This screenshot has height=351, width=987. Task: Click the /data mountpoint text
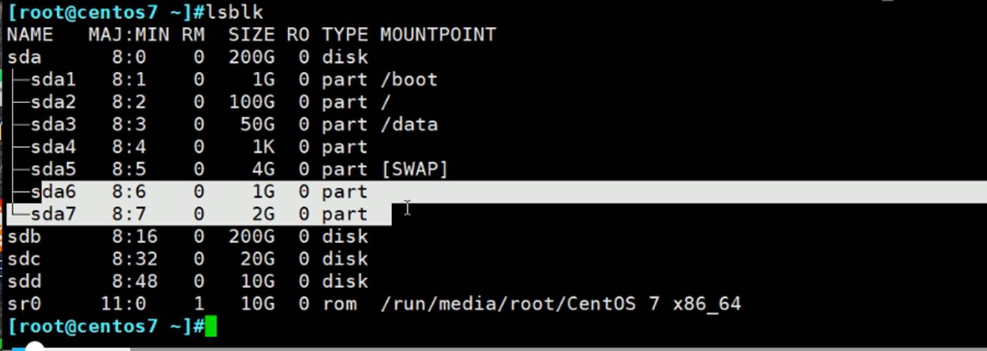409,125
